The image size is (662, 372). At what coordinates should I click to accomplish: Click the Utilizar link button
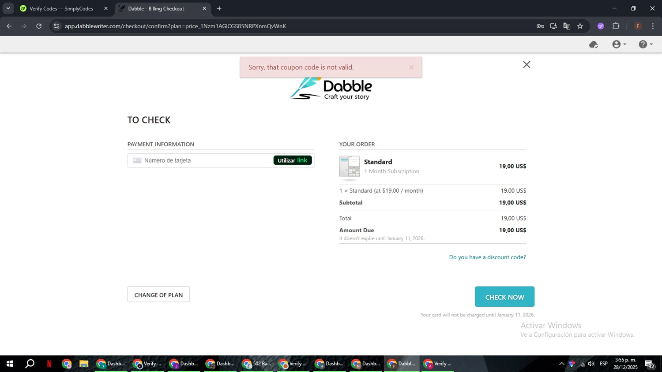click(293, 160)
